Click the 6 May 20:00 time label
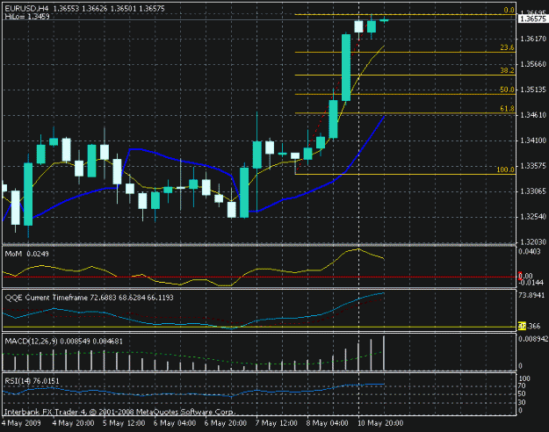The height and width of the screenshot is (432, 549). coord(226,423)
